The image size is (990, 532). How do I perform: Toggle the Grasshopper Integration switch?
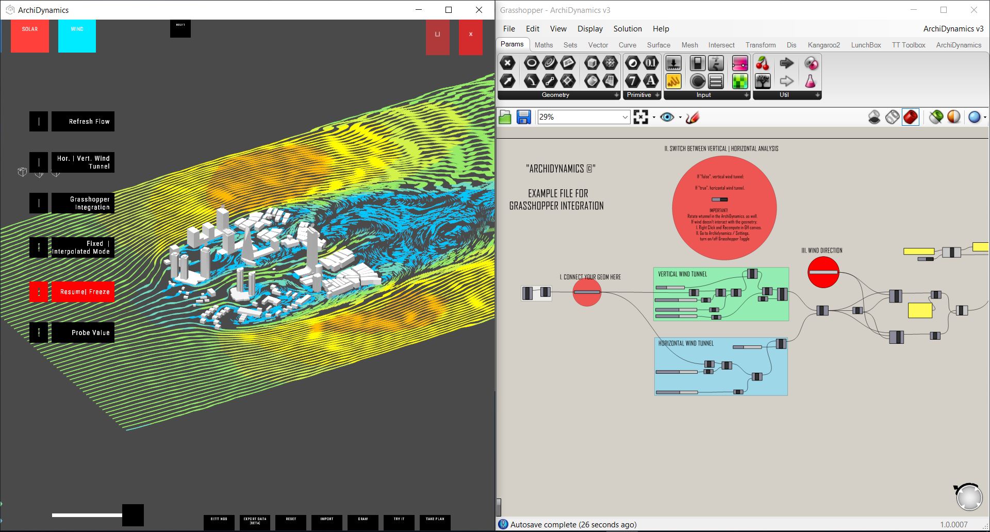pos(39,203)
